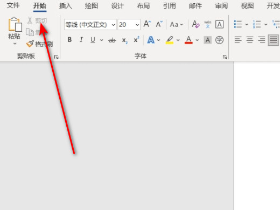Open the Paste options dropdown arrow
Image resolution: width=280 pixels, height=210 pixels.
tap(15, 44)
